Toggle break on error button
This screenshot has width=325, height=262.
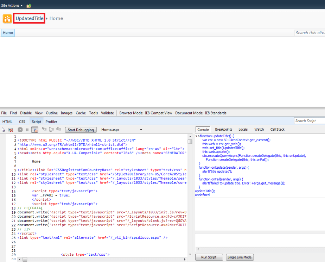pos(35,130)
